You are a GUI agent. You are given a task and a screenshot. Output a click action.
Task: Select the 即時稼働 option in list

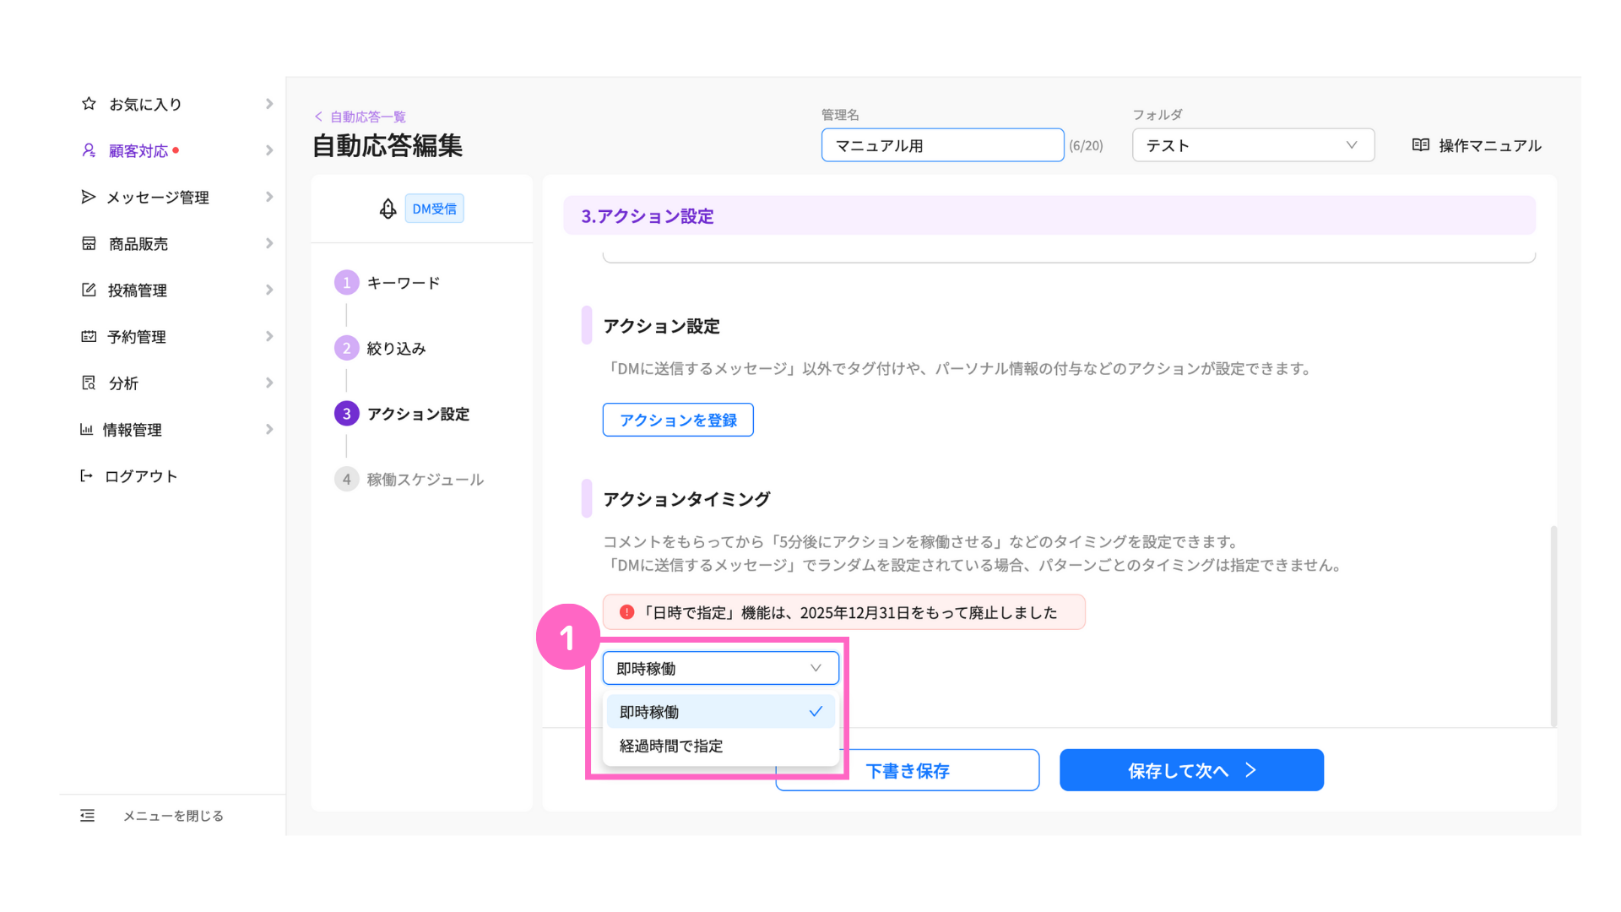click(720, 712)
